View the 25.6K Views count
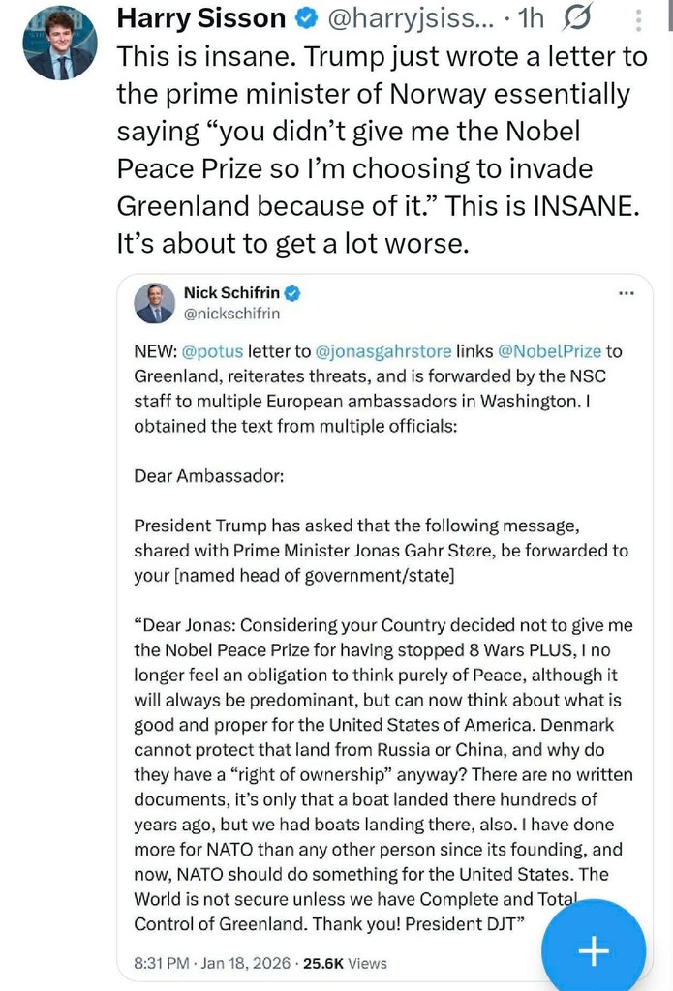673x991 pixels. (345, 963)
